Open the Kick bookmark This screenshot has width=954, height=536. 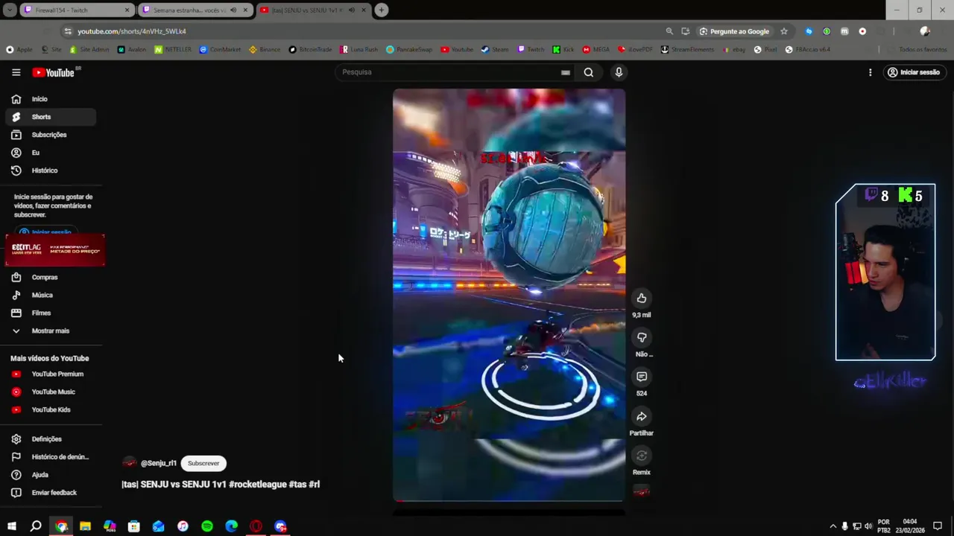click(x=563, y=49)
